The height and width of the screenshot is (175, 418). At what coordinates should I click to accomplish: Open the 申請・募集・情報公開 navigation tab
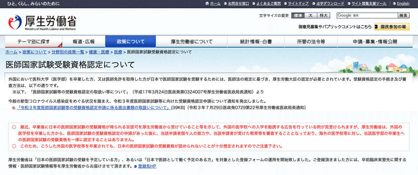(x=375, y=41)
